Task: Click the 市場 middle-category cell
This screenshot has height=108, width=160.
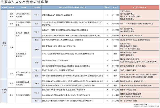Action: (x=12, y=47)
